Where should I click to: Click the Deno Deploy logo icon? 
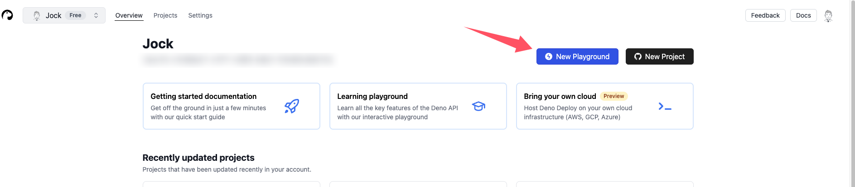tap(7, 15)
